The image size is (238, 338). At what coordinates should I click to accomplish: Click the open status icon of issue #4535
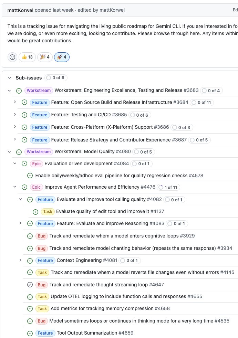pos(30,321)
